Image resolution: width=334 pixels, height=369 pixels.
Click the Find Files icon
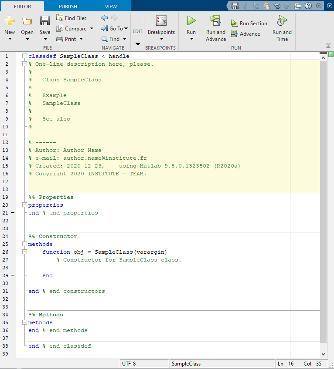pyautogui.click(x=60, y=18)
